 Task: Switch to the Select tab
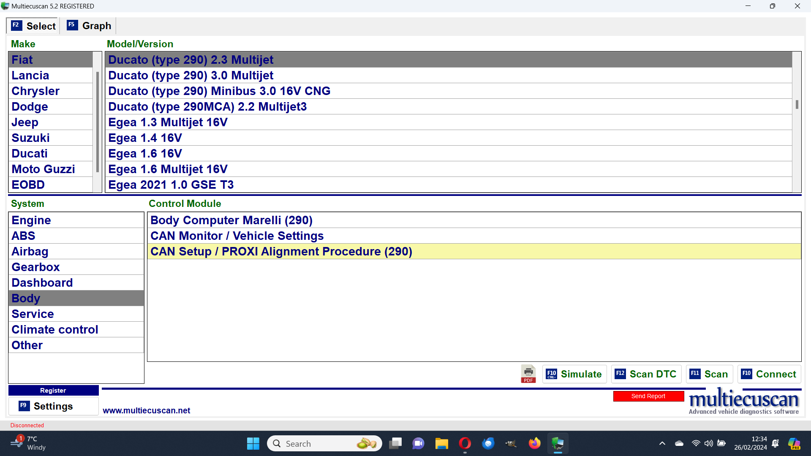click(x=33, y=26)
